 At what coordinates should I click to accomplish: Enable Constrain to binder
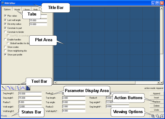click(5, 32)
